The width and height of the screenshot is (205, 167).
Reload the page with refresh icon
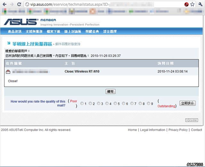click(x=19, y=4)
